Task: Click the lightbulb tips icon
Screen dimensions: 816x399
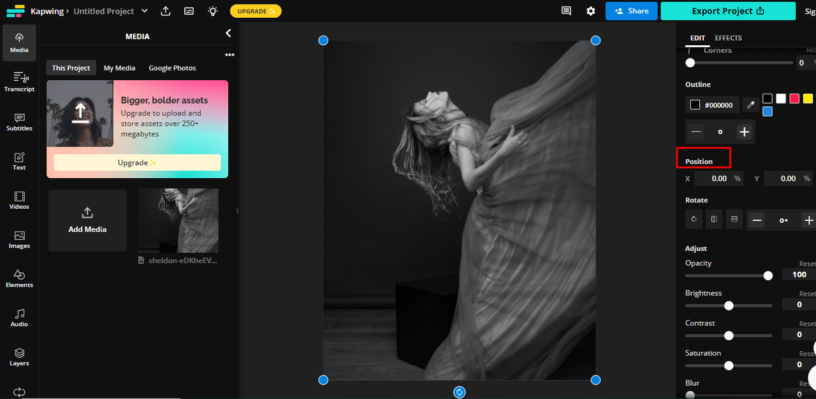Action: click(212, 11)
